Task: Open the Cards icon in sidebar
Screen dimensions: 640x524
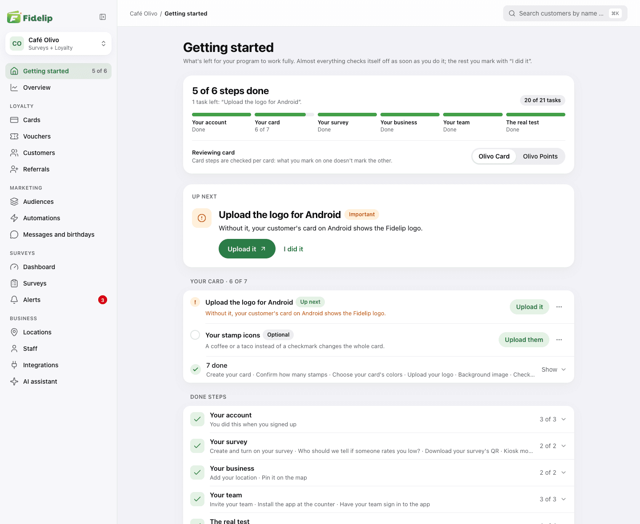Action: (14, 120)
